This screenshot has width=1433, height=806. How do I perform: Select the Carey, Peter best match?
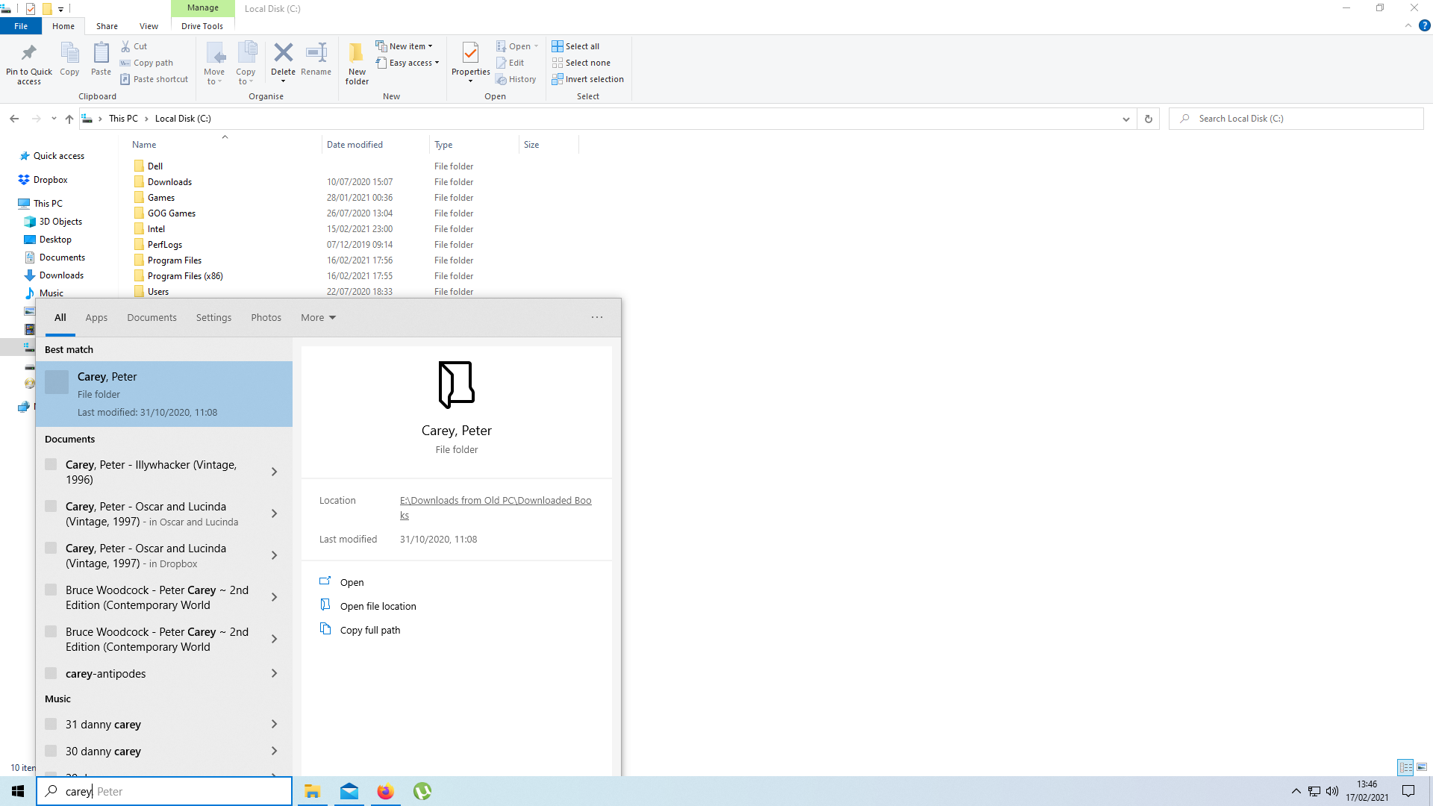(164, 394)
